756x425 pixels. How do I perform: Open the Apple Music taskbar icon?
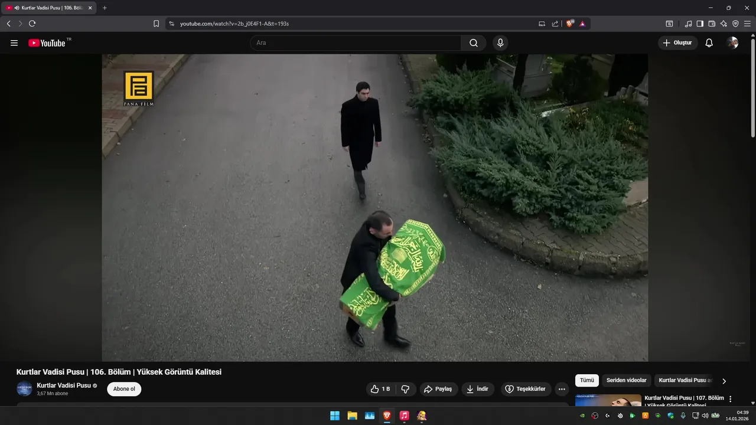point(404,416)
